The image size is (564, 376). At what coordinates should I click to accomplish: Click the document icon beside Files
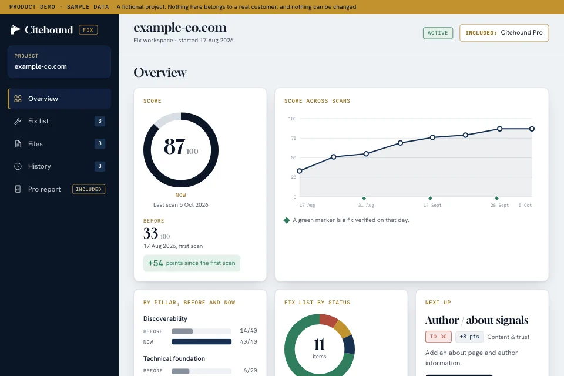click(x=18, y=144)
